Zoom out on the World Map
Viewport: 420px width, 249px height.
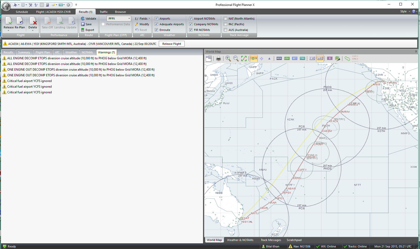pyautogui.click(x=236, y=59)
